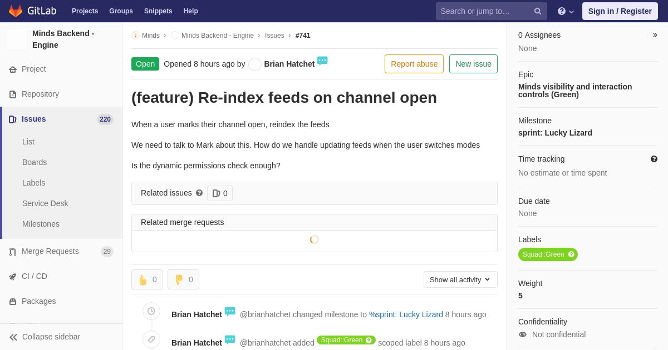Viewport: 668px width, 350px height.
Task: Click the speech bubble in label added note
Action: [x=230, y=339]
